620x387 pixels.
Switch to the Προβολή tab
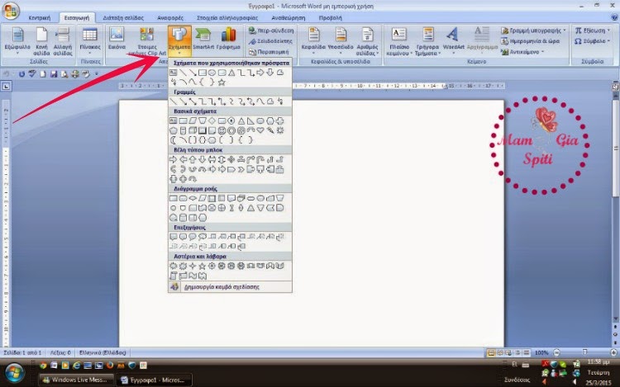330,18
